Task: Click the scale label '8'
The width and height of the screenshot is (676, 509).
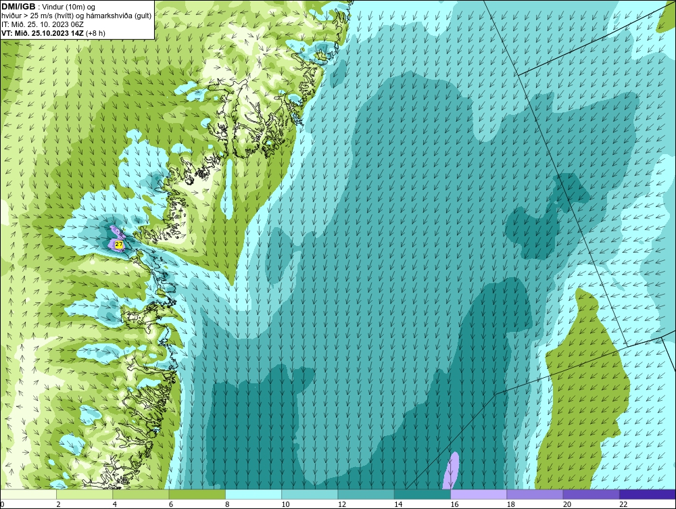Action: [227, 505]
